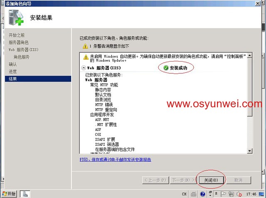Click the 17:46 taskbar clock
The image size is (266, 198).
[251, 194]
